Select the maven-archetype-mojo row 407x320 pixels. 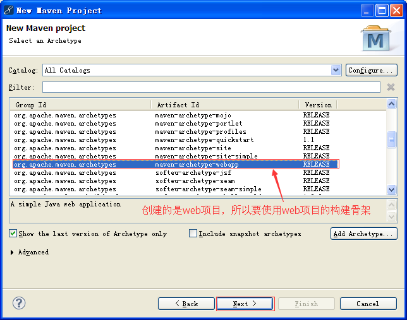coord(176,115)
